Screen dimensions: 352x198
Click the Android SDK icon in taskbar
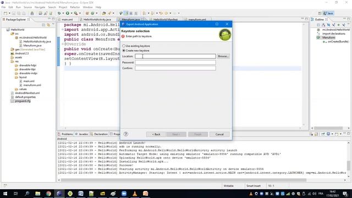[x=70, y=194]
